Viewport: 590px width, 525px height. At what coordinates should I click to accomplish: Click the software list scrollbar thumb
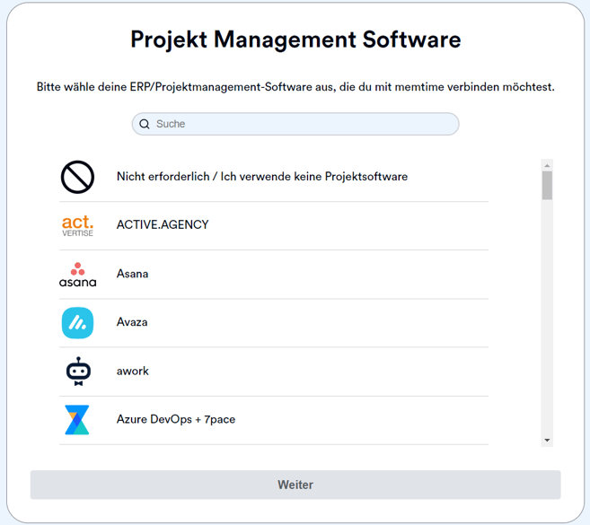click(547, 186)
